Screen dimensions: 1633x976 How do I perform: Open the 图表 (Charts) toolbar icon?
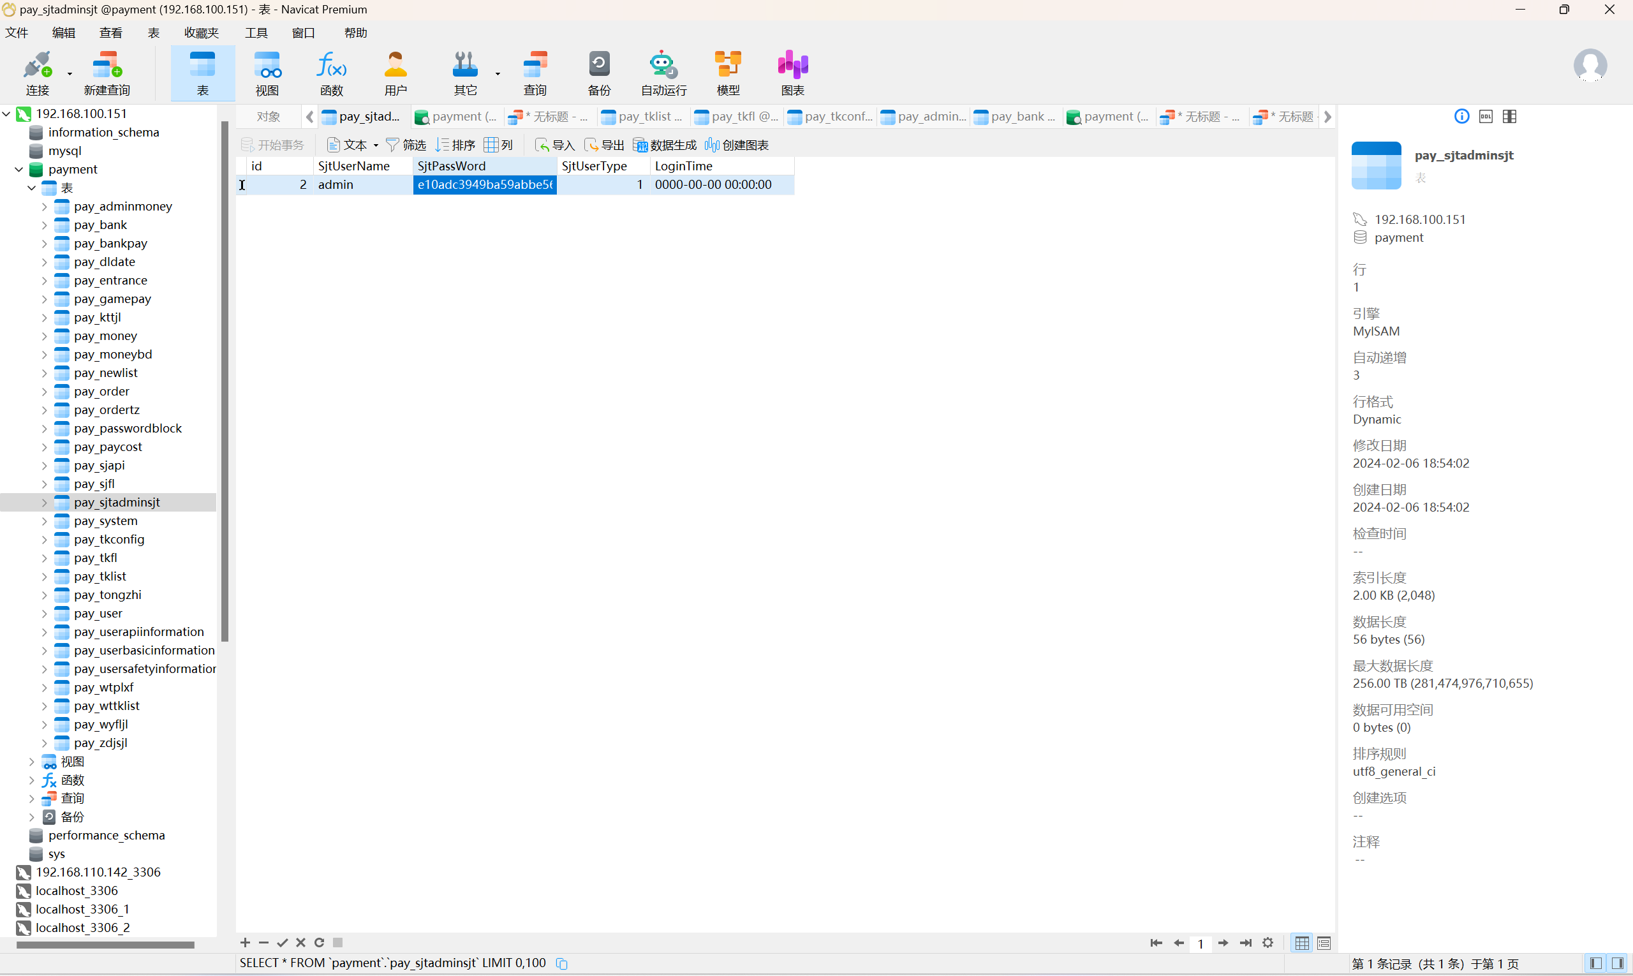point(792,73)
